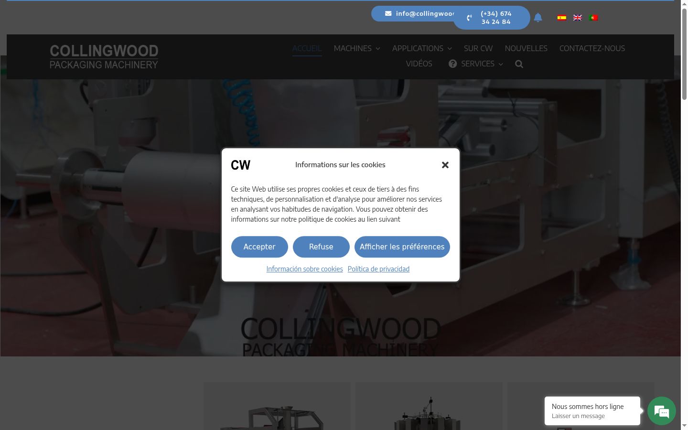
Task: Expand the SERVICES dropdown menu
Action: (x=476, y=64)
